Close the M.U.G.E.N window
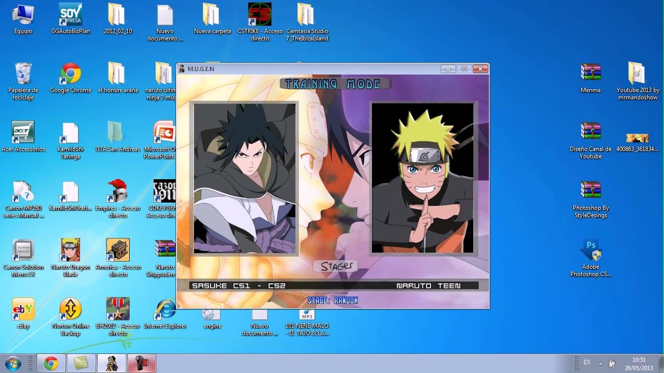664x373 pixels. [x=481, y=68]
